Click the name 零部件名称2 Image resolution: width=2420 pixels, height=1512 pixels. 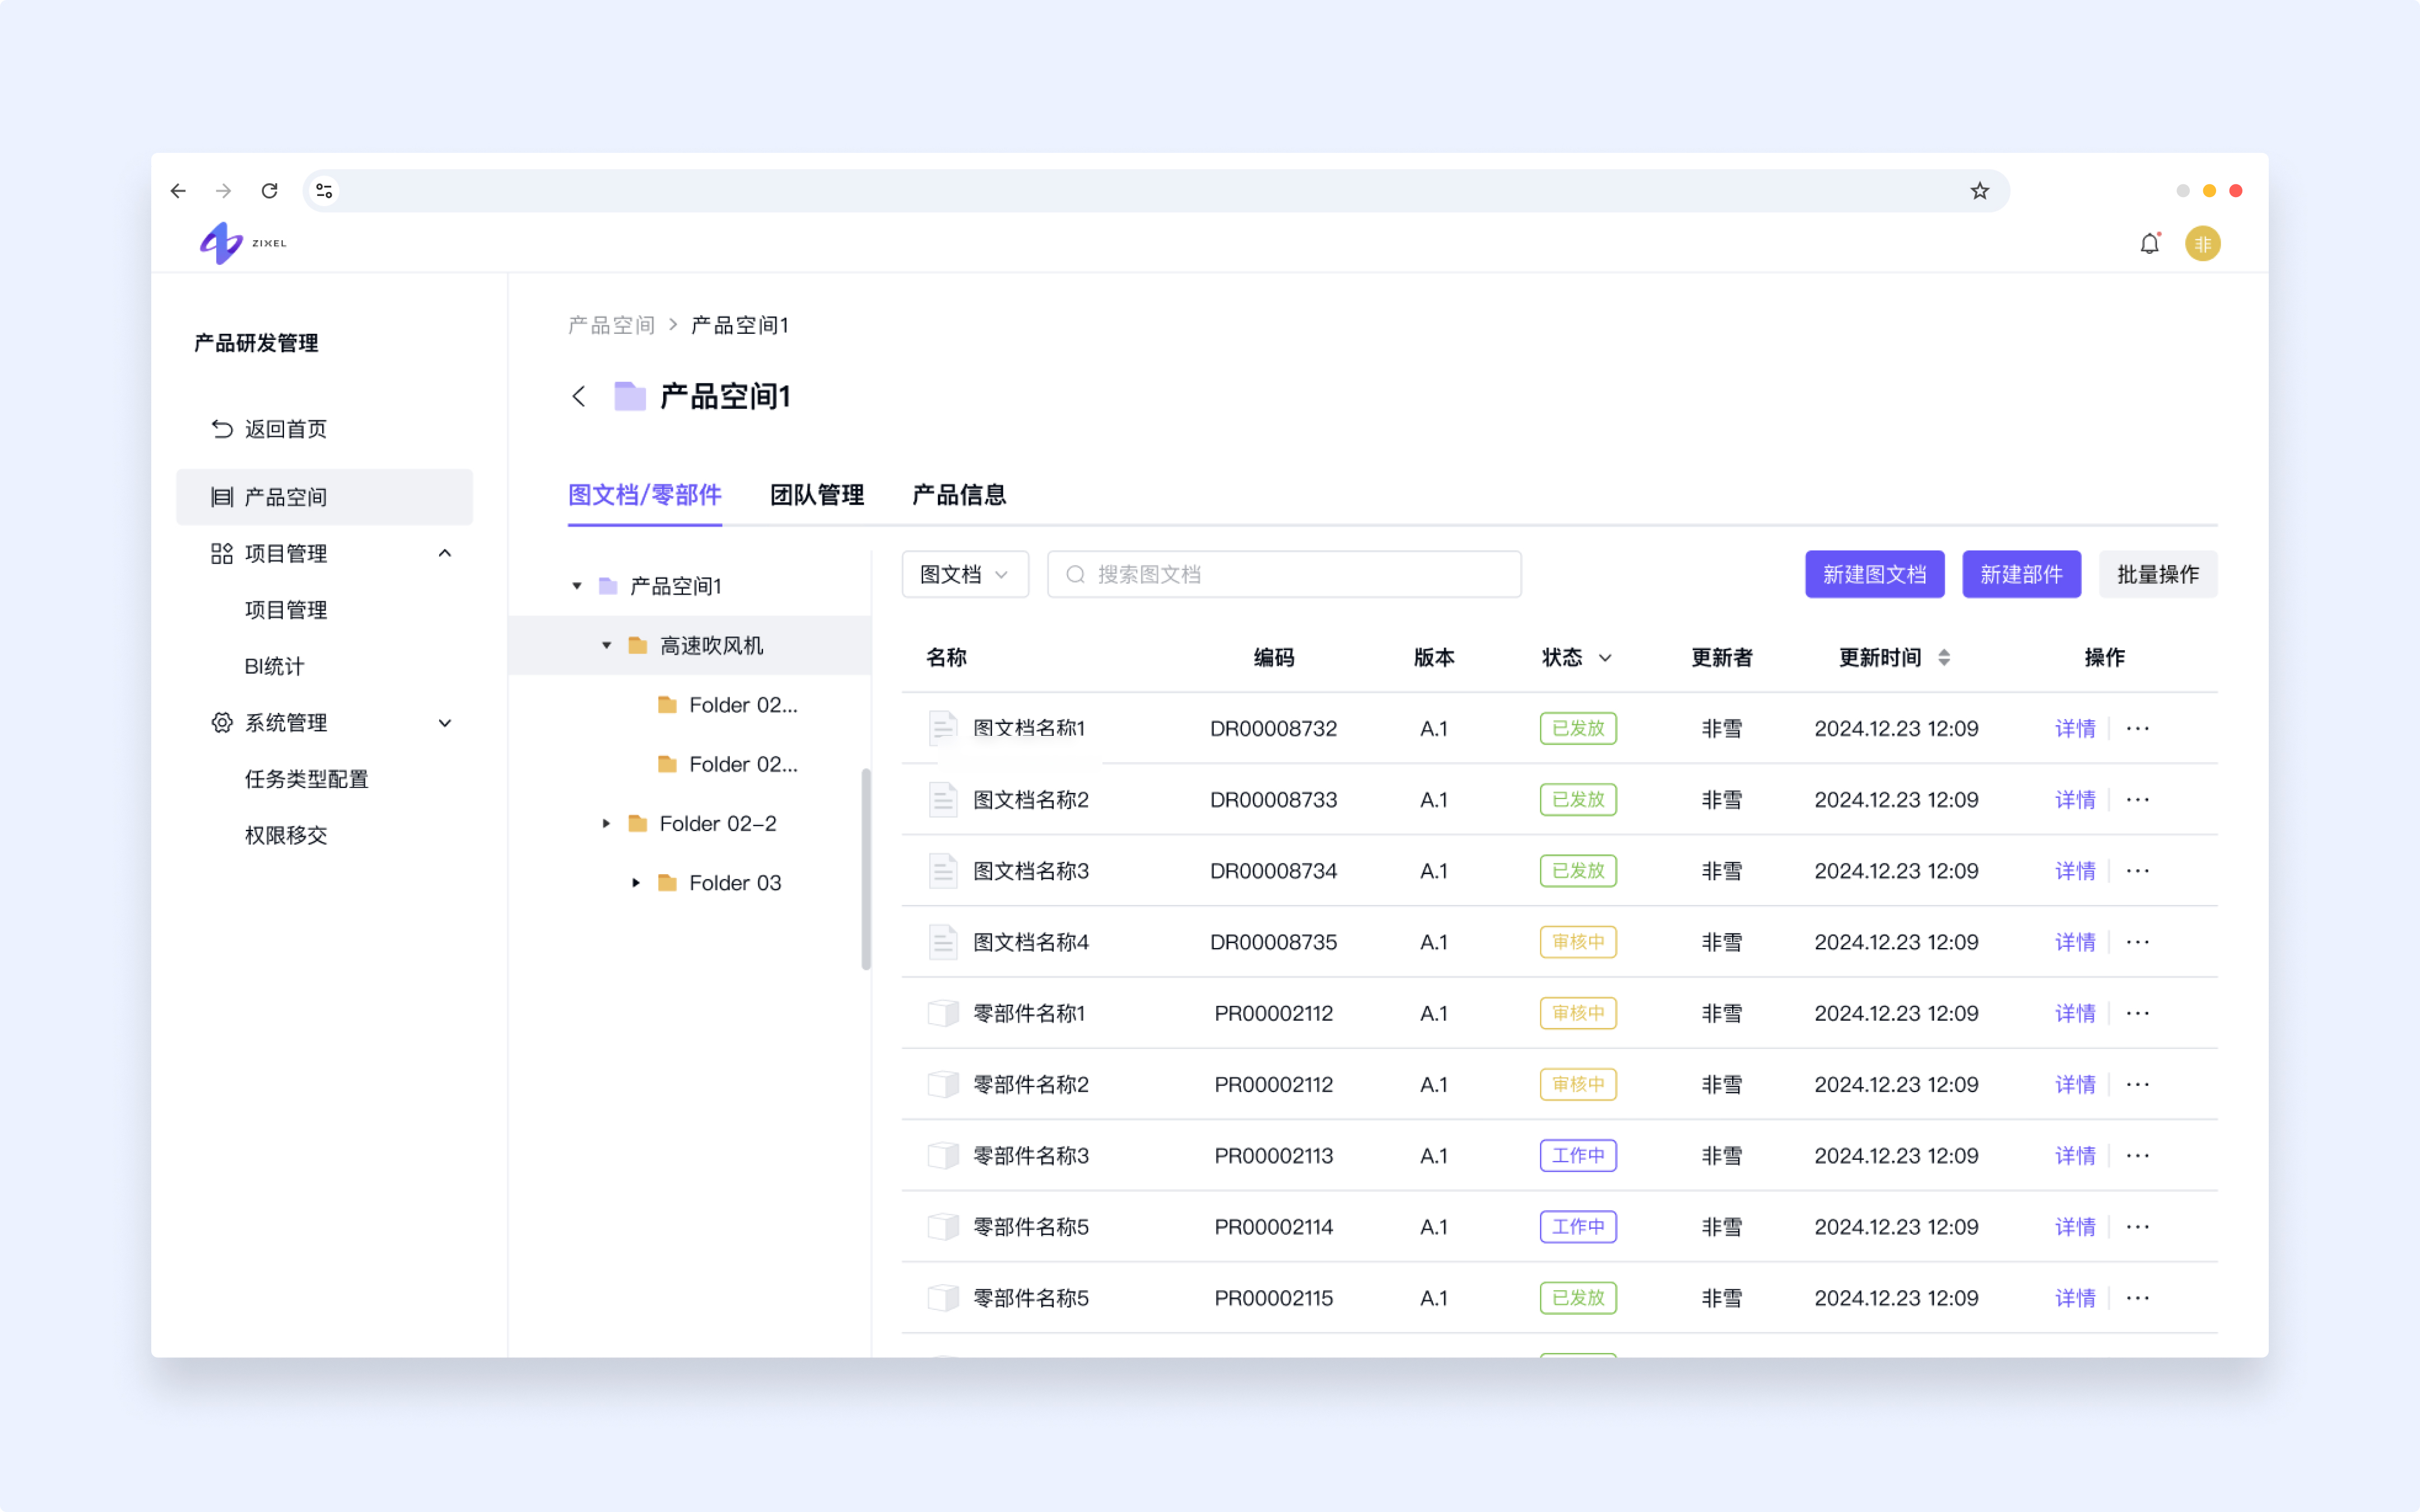click(x=1031, y=1084)
